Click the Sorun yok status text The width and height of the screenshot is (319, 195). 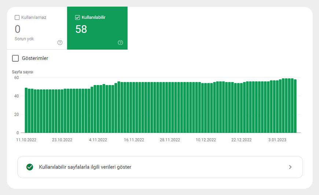pyautogui.click(x=24, y=39)
